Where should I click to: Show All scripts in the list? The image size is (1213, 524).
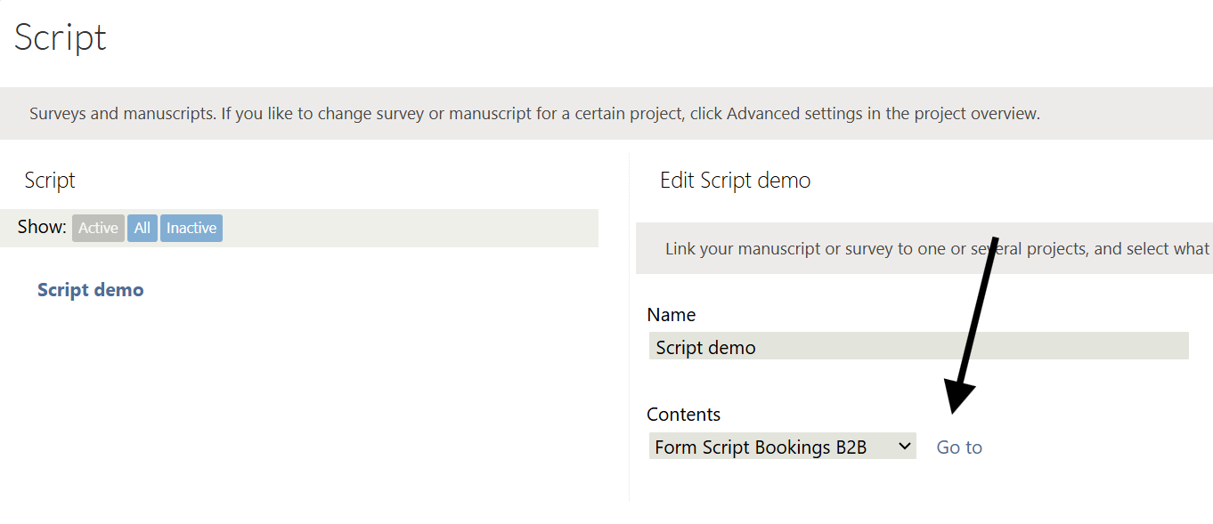142,228
